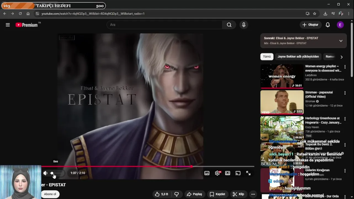Screen dimensions: 354x199
Task: Select the Tümü chip
Action: pos(267,57)
